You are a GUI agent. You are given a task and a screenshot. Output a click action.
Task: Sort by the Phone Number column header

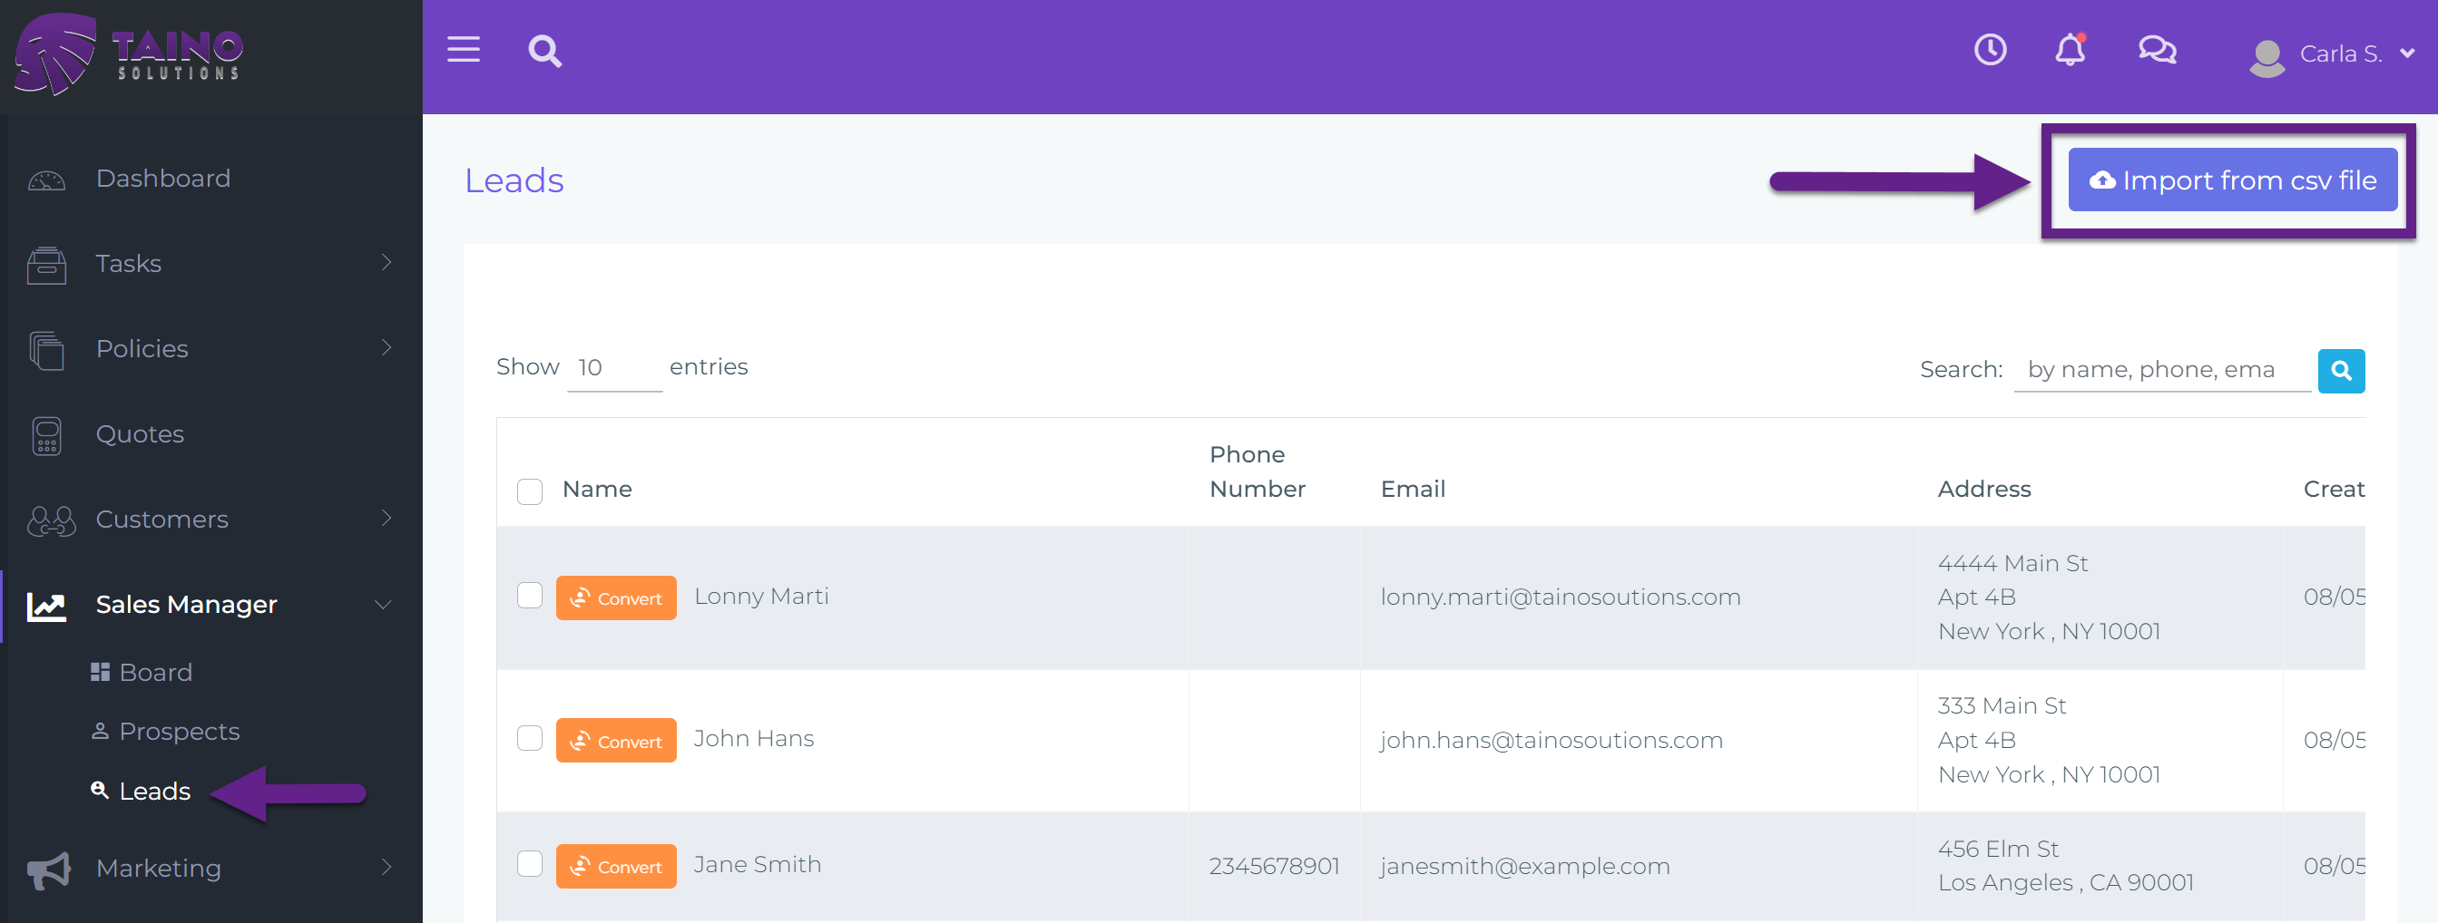pyautogui.click(x=1257, y=471)
